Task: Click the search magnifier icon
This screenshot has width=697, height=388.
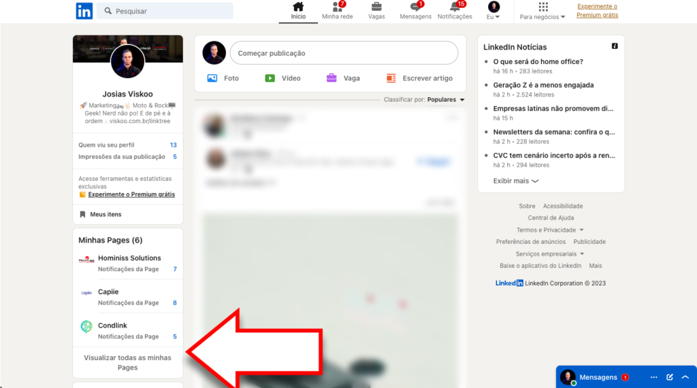Action: click(108, 11)
